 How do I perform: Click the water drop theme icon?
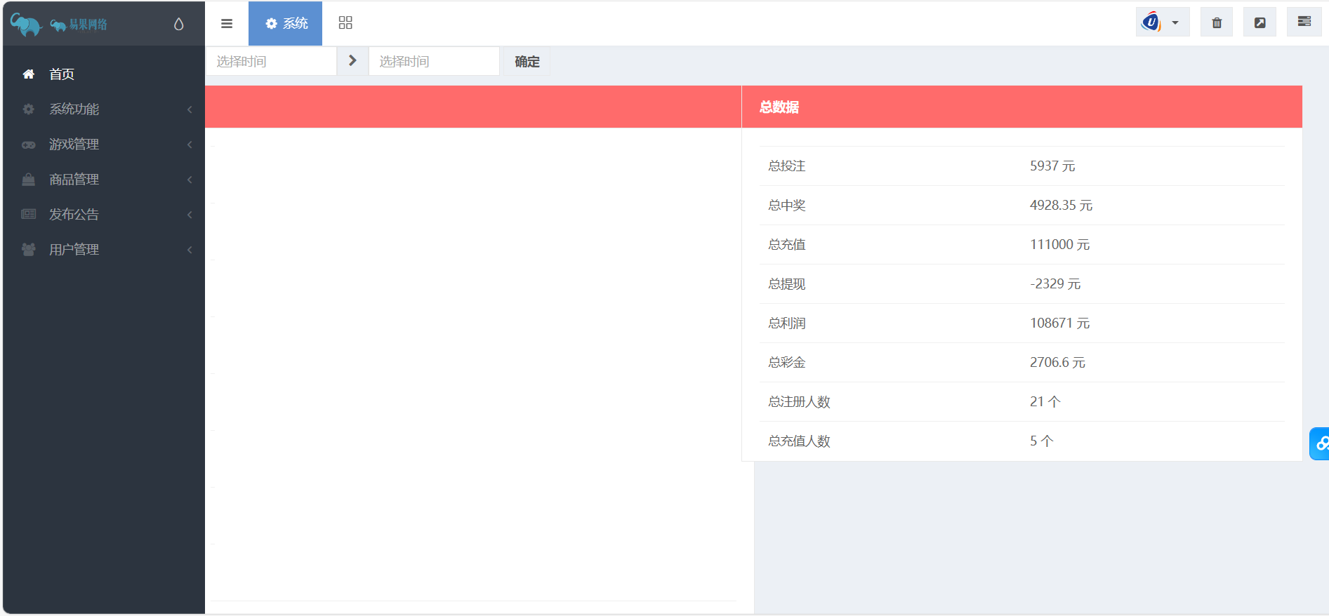coord(178,25)
